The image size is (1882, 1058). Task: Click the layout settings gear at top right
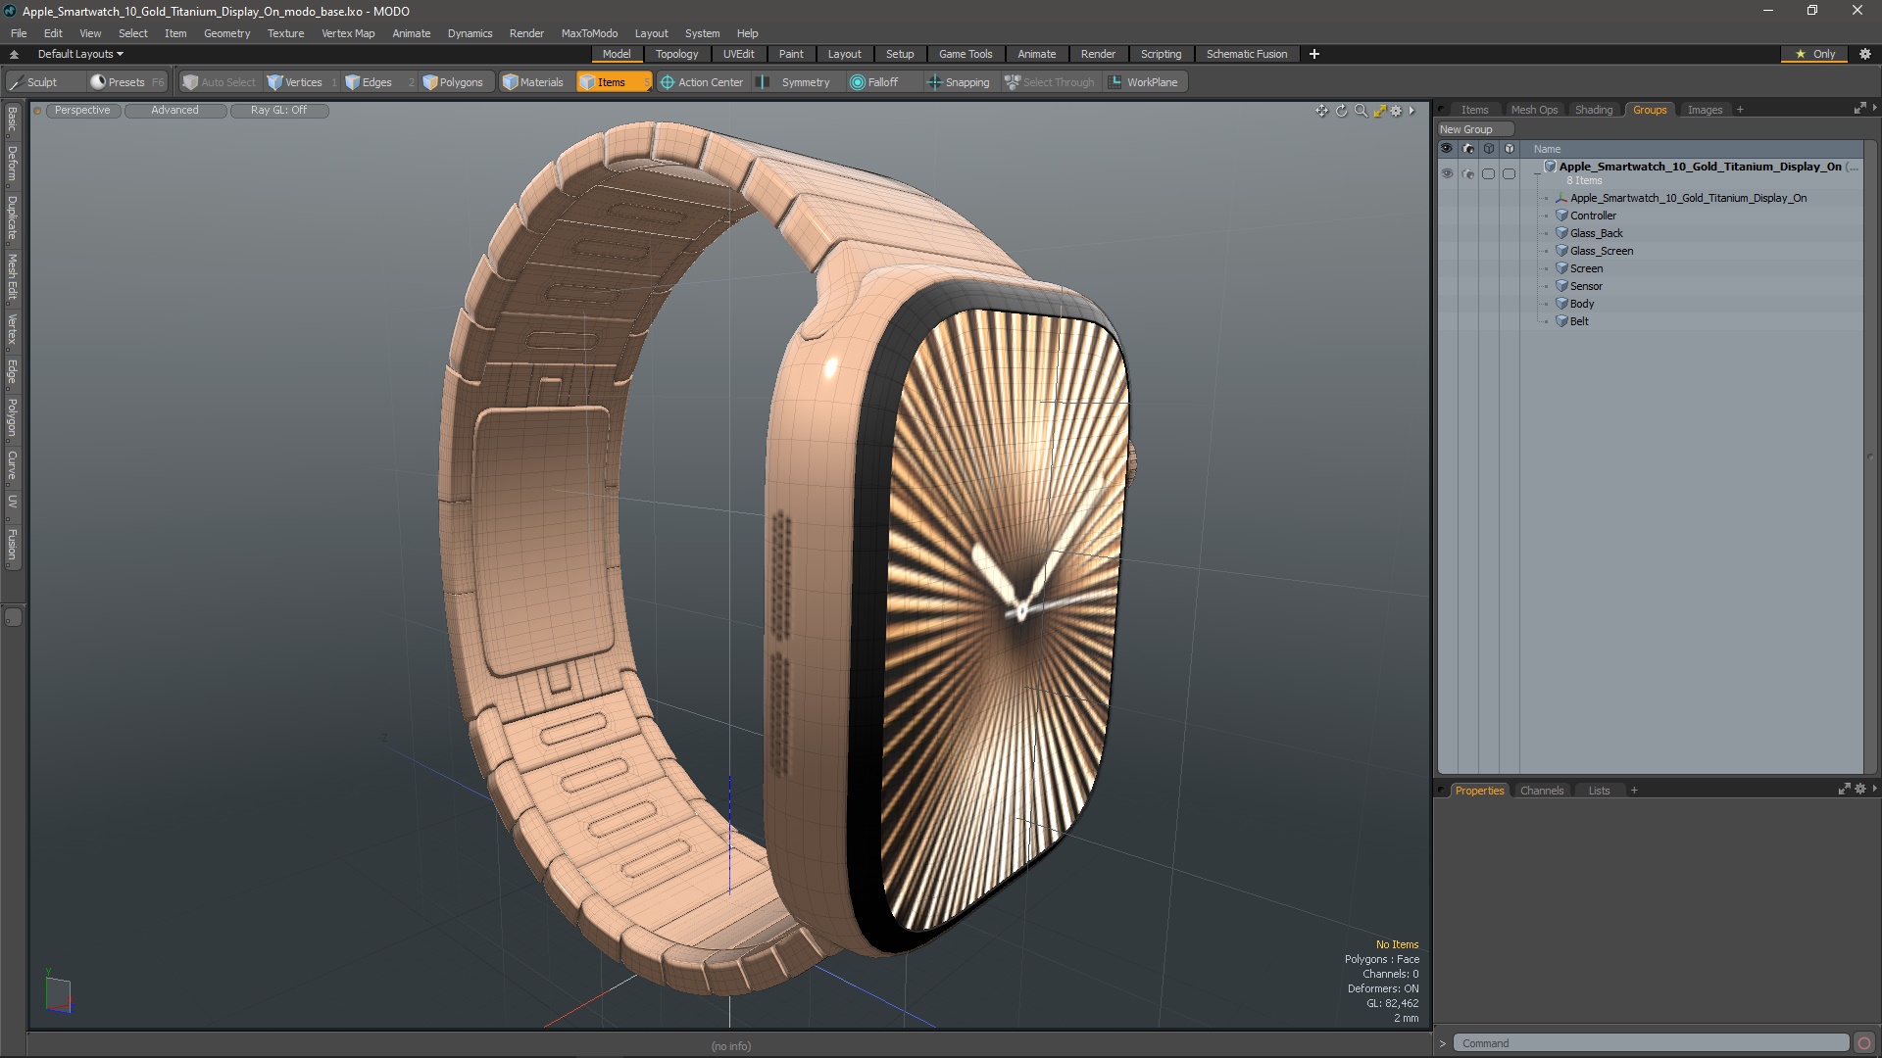(x=1865, y=54)
